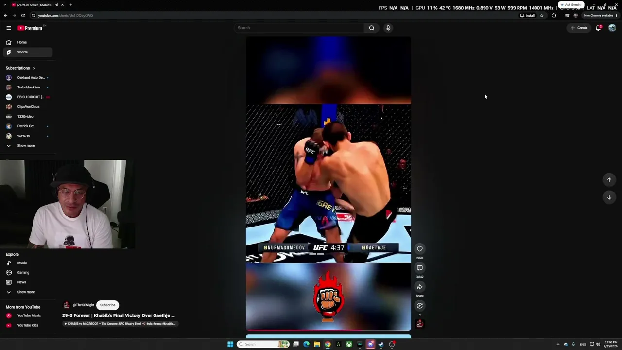
Task: Open the Oakland Auto De... subscription channel
Action: click(x=27, y=78)
